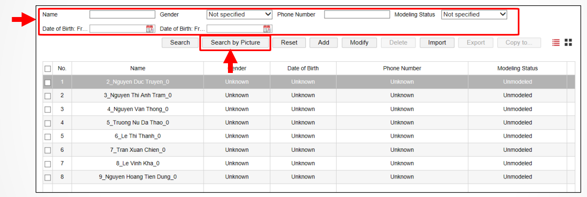This screenshot has height=197, width=587.
Task: Reset the search filters
Action: tap(289, 43)
